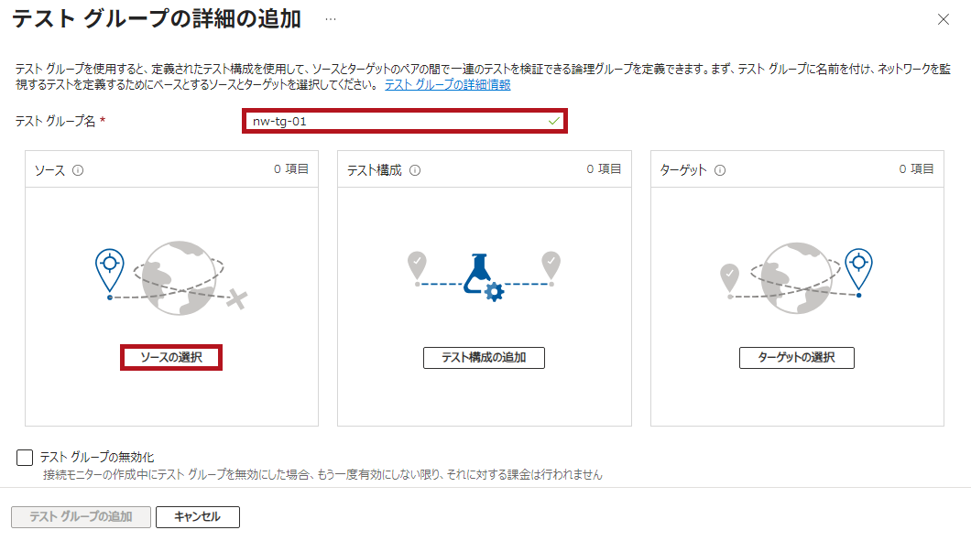The image size is (971, 541).
Task: Click the テスト グループの追加 button
Action: point(82,517)
